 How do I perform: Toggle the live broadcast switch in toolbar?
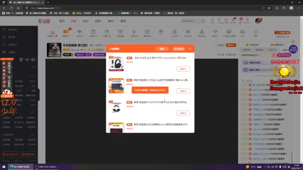pos(66,32)
